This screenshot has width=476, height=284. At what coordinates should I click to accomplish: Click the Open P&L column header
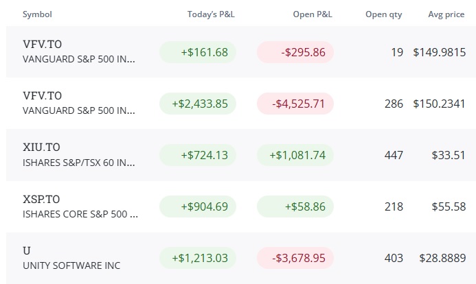coord(313,14)
